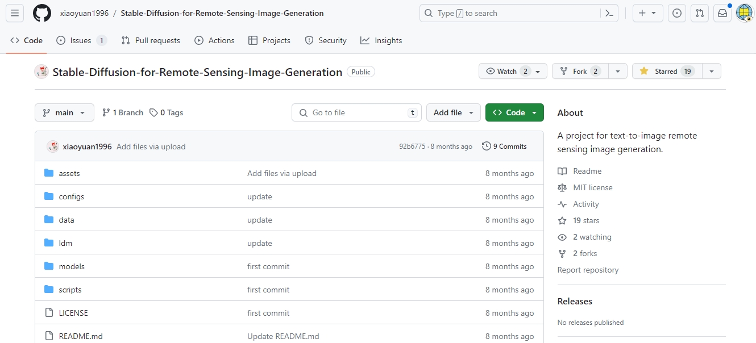This screenshot has height=343, width=756.
Task: Click xiaoyuan1996 author name in commit row
Action: (87, 147)
